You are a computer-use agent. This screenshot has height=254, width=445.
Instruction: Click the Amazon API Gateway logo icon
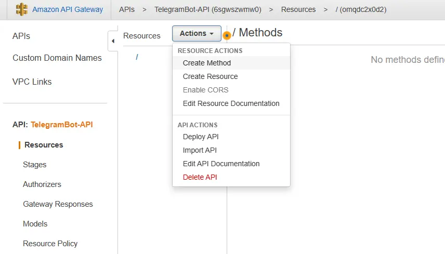[x=21, y=9]
